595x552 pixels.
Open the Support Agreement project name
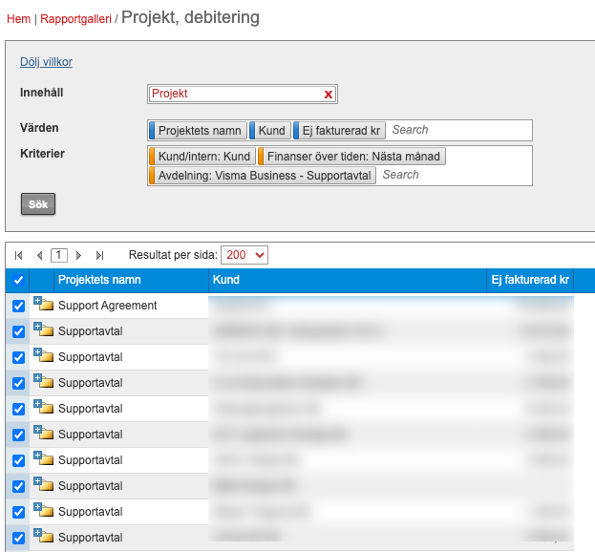107,306
